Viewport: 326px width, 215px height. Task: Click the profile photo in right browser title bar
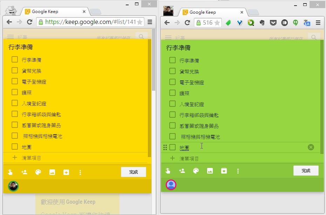pos(168,11)
